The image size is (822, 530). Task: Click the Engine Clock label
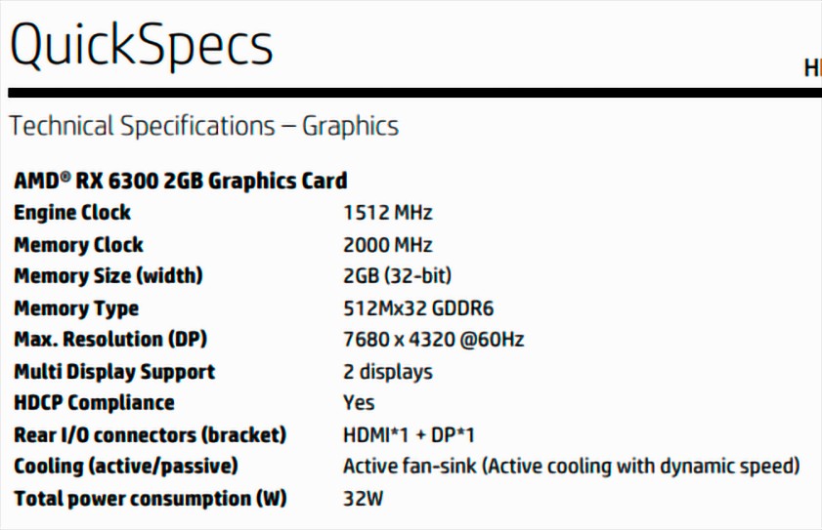[x=72, y=213]
